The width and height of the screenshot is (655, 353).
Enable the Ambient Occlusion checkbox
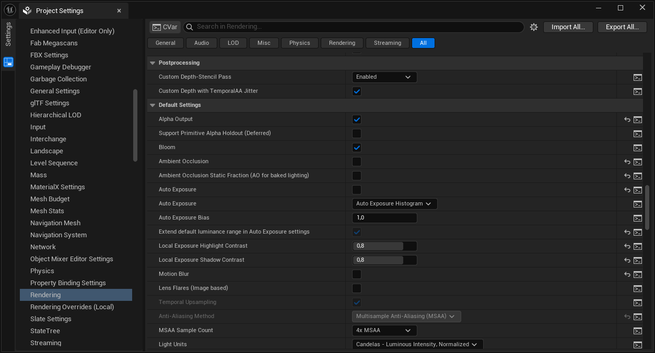(357, 162)
